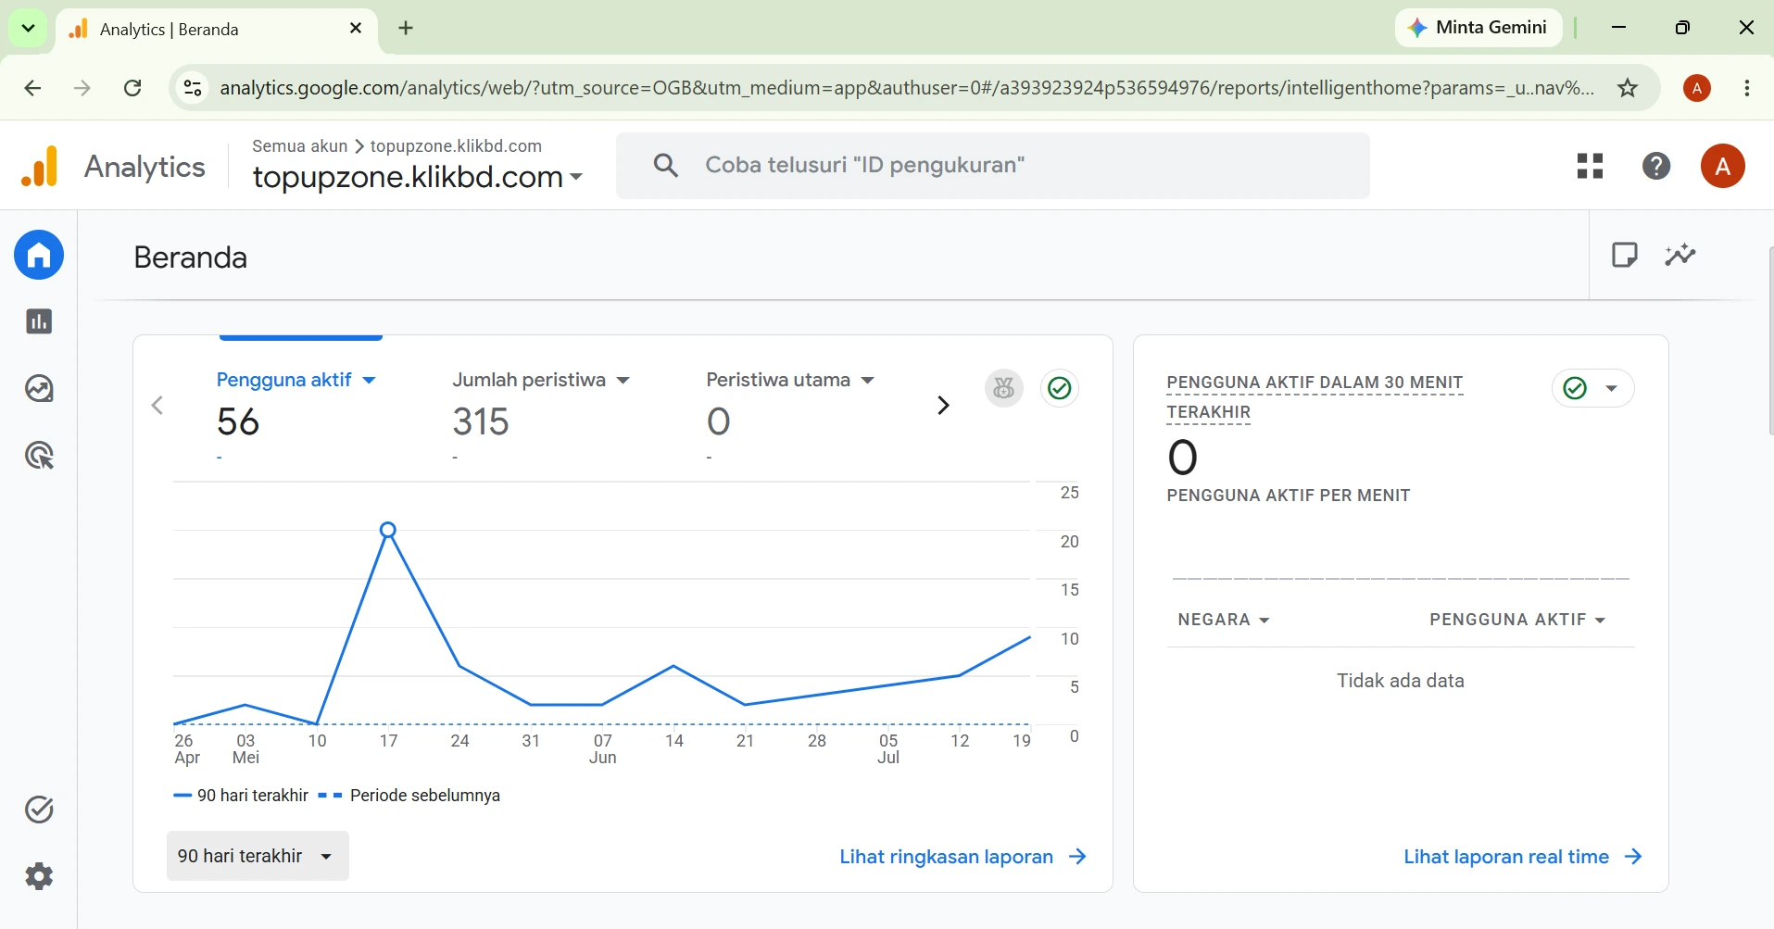Open the Pengguna aktif metric dropdown
The image size is (1774, 929).
(x=296, y=380)
